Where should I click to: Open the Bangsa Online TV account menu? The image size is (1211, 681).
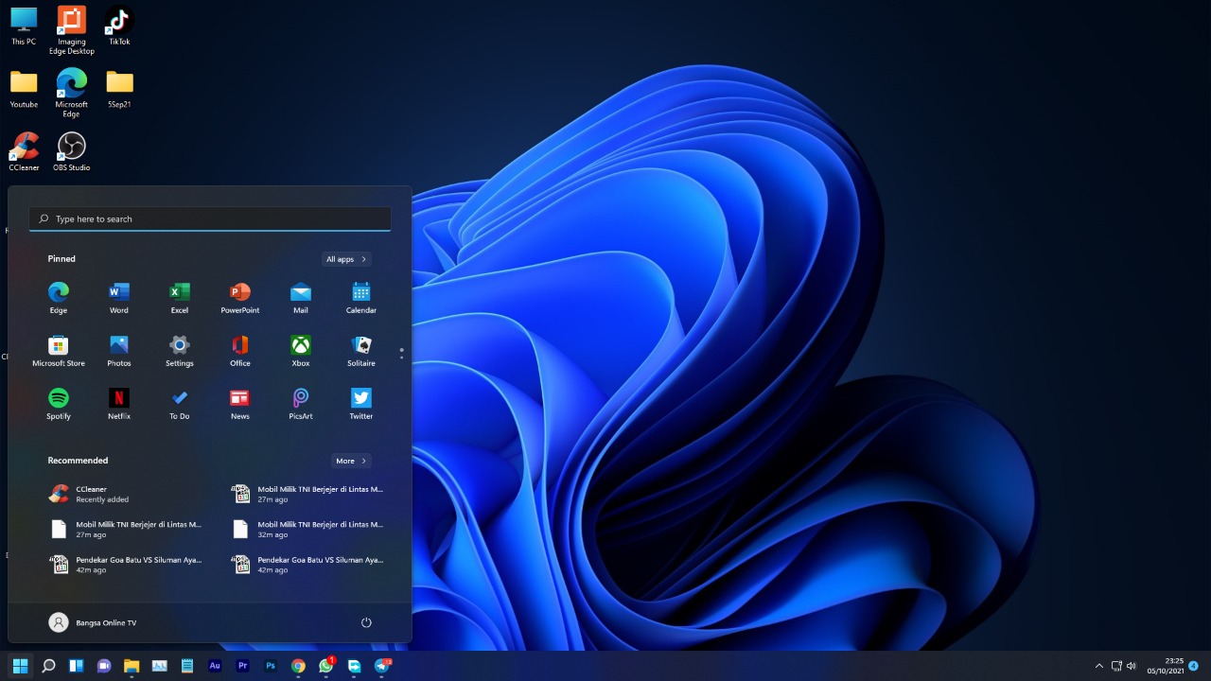coord(93,622)
